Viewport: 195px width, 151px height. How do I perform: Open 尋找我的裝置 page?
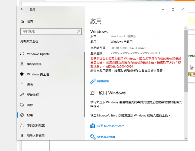(36, 125)
